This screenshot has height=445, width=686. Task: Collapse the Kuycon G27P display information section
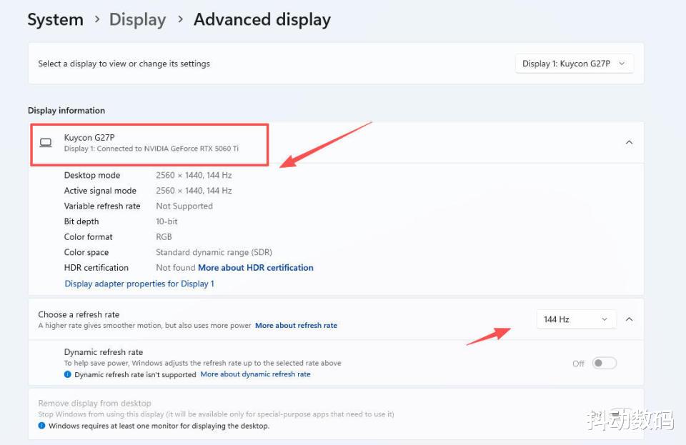pos(629,142)
